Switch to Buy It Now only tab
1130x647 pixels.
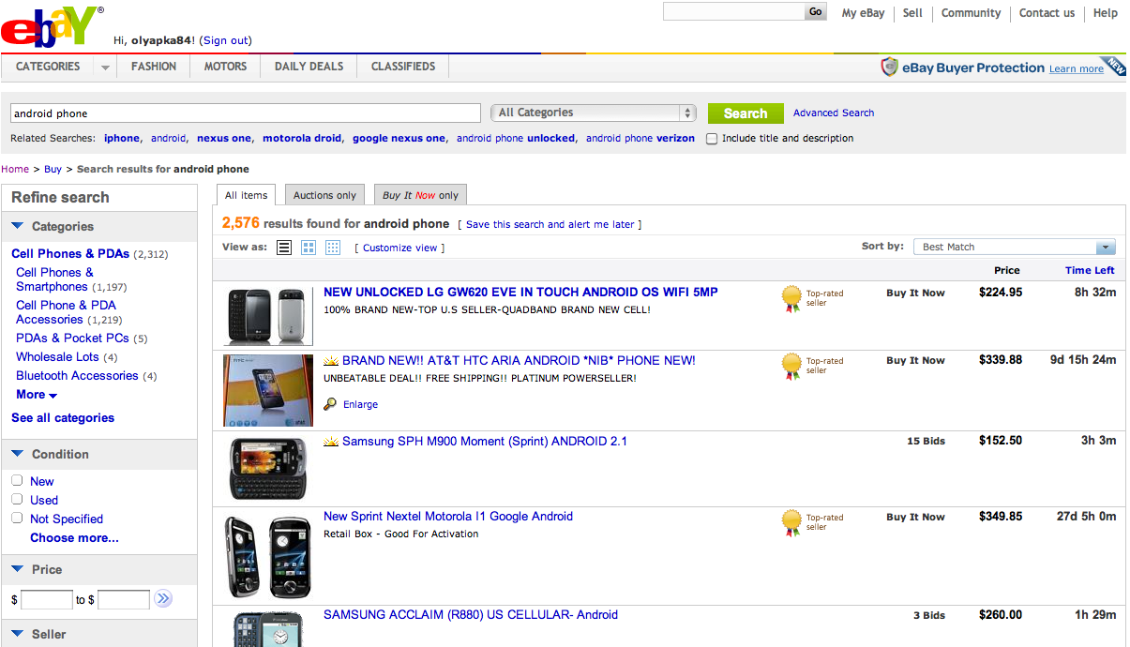420,195
